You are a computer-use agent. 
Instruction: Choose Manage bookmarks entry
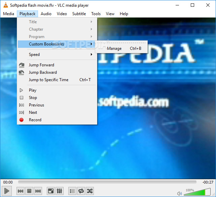pyautogui.click(x=121, y=48)
